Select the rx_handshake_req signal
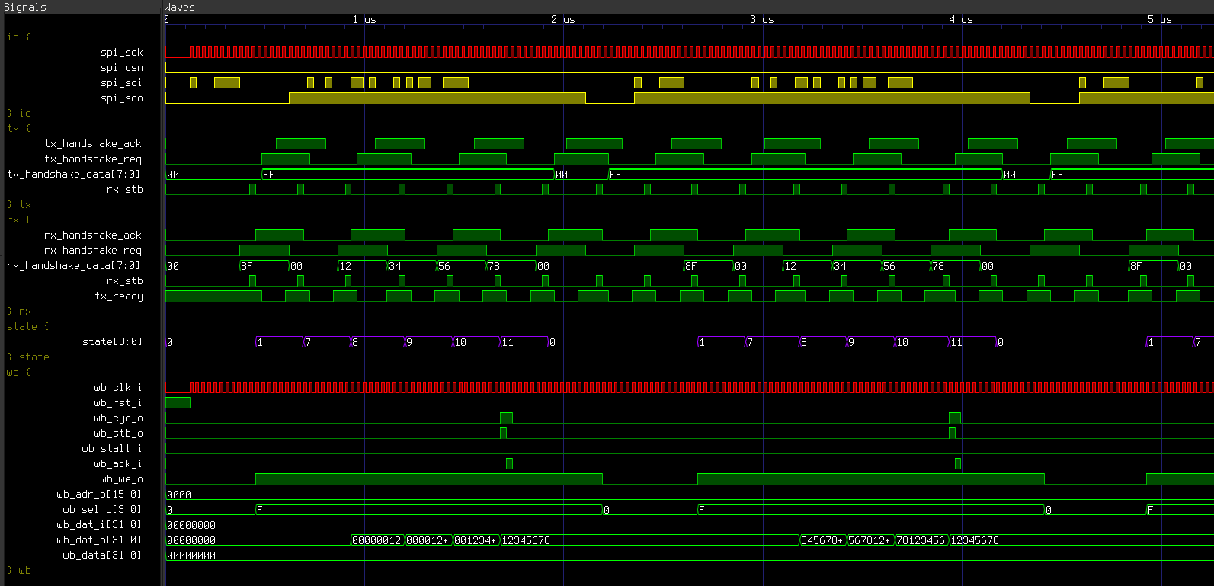1214x586 pixels. [x=93, y=250]
